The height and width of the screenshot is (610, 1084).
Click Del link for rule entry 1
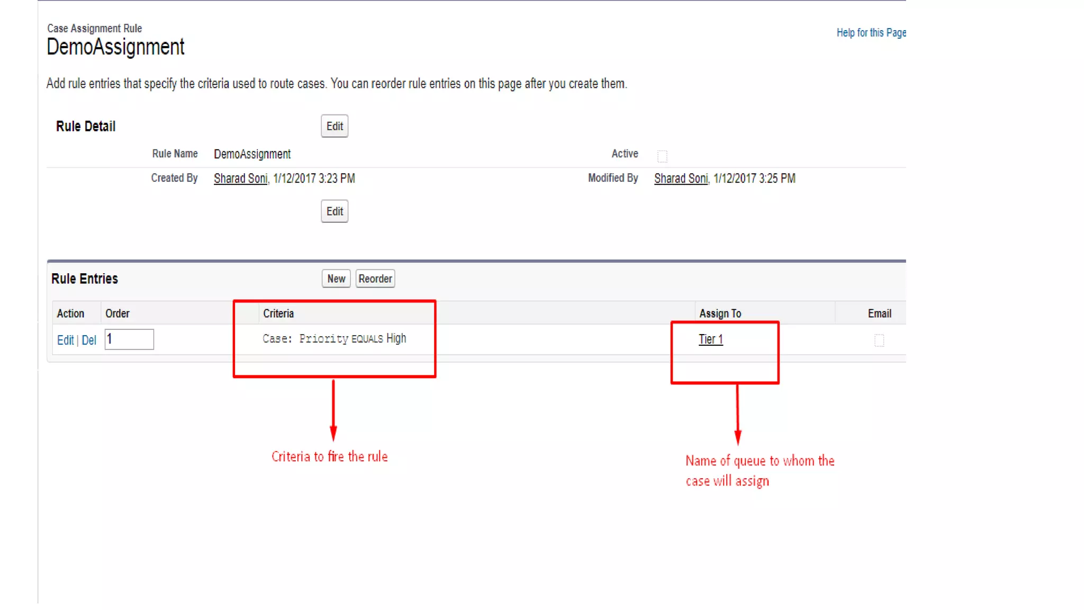pos(89,340)
